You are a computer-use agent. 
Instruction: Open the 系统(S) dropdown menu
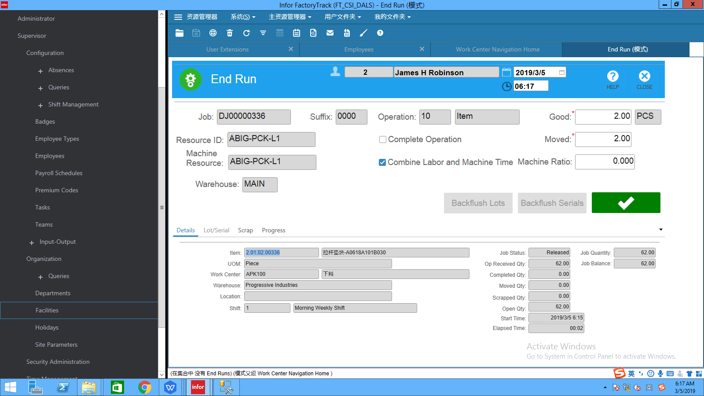point(243,17)
